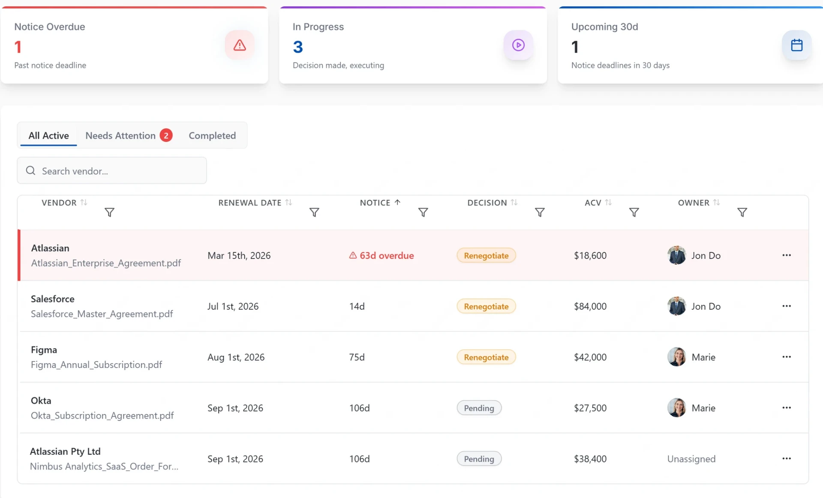This screenshot has width=823, height=498.
Task: Switch to the Needs Attention tab
Action: pyautogui.click(x=129, y=135)
